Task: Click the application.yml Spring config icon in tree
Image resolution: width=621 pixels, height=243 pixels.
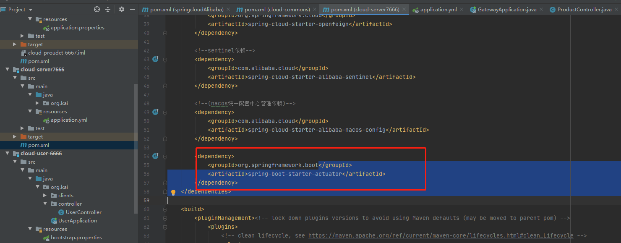Action: [47, 120]
